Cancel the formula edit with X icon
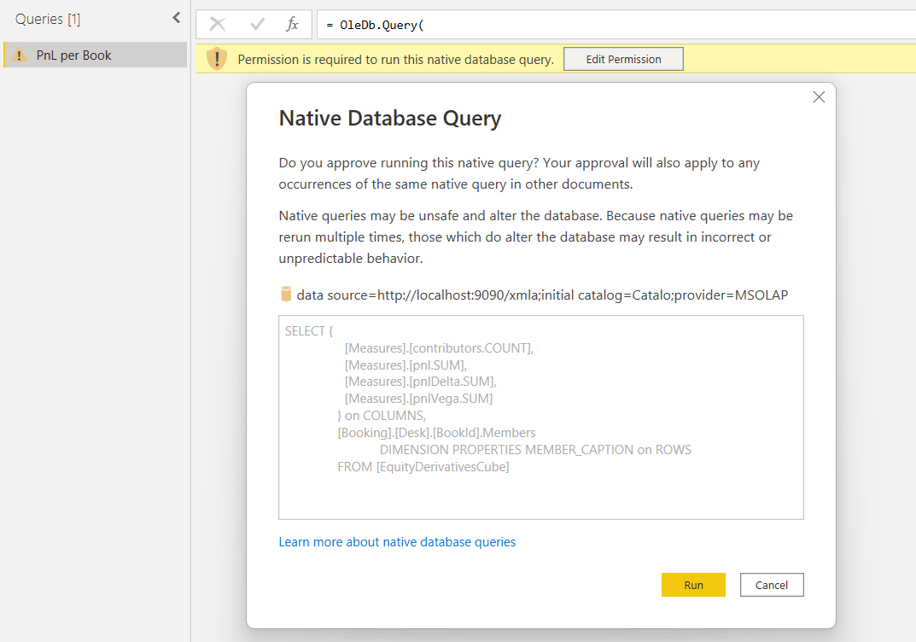 pos(218,24)
